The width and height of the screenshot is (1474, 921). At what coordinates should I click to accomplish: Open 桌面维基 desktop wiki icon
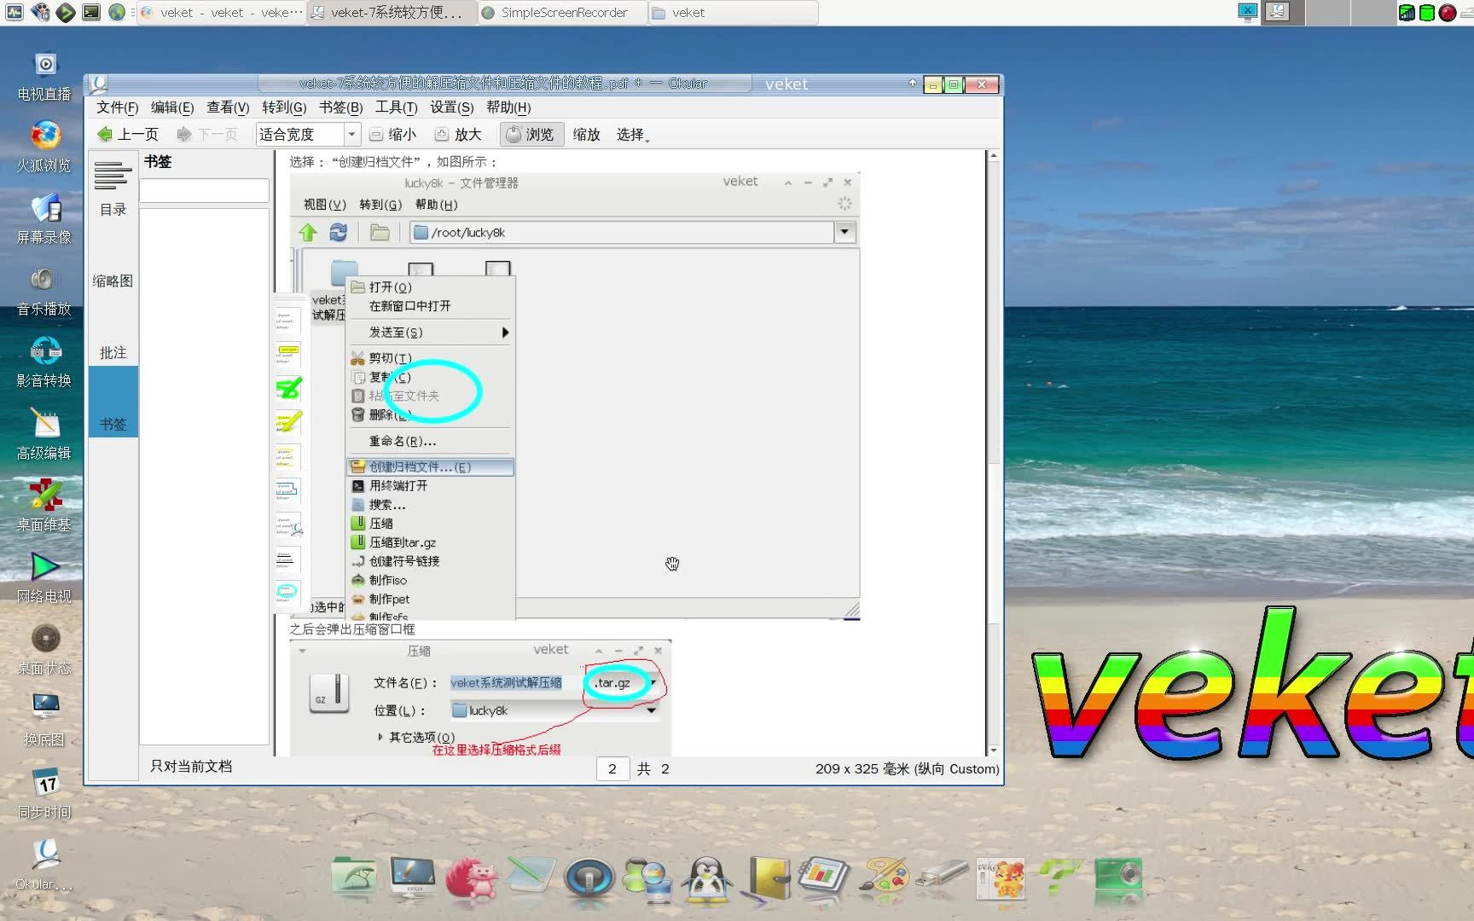[x=44, y=506]
